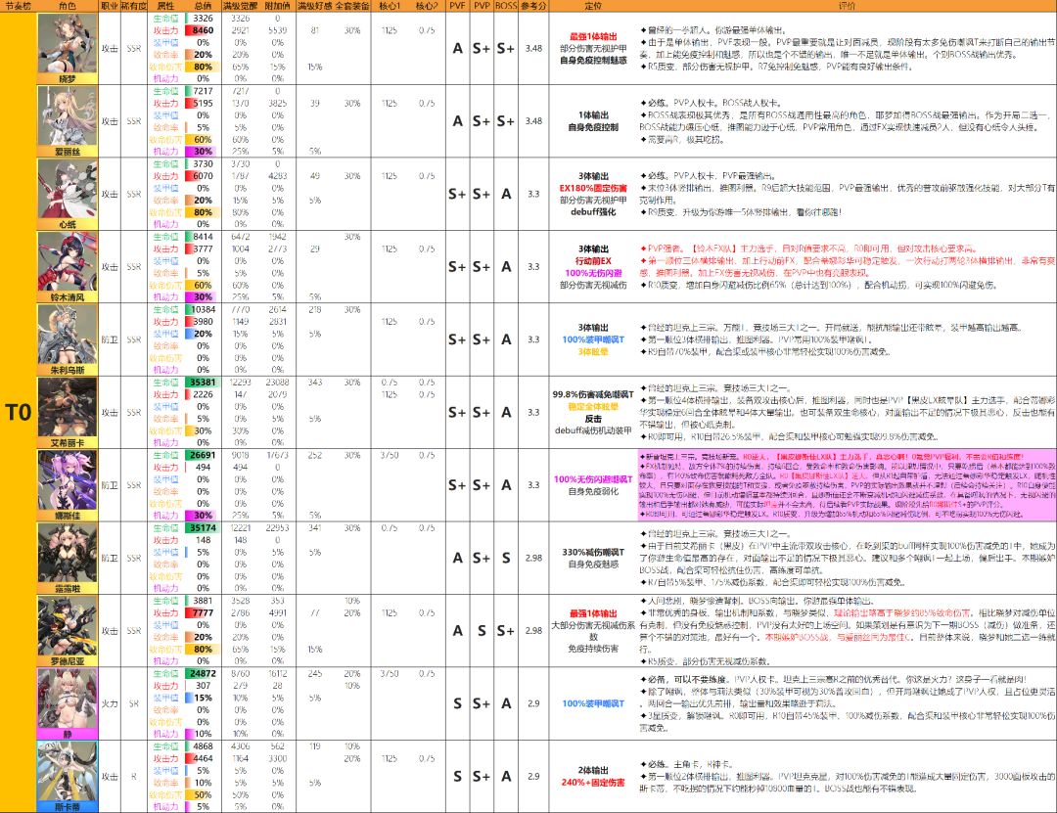Click 罗德尼亚's reference score 2.98
The height and width of the screenshot is (813, 1057).
pos(533,631)
